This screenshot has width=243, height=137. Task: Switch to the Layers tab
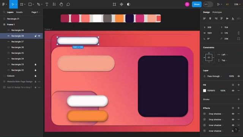coord(10,12)
